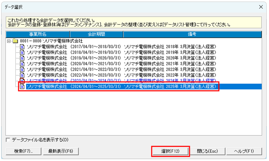Click document icon of 2018/04/01～2019/03/31 row

(x=22, y=53)
